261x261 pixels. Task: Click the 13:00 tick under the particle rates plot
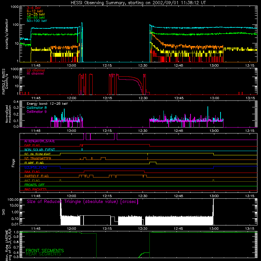(214, 98)
